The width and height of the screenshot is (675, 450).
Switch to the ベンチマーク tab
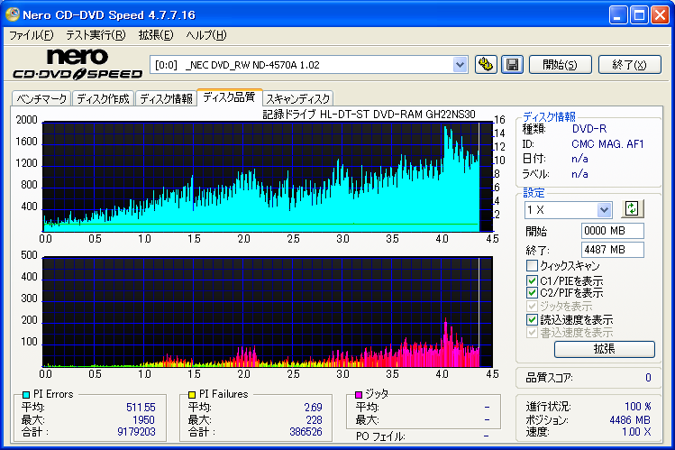point(41,98)
